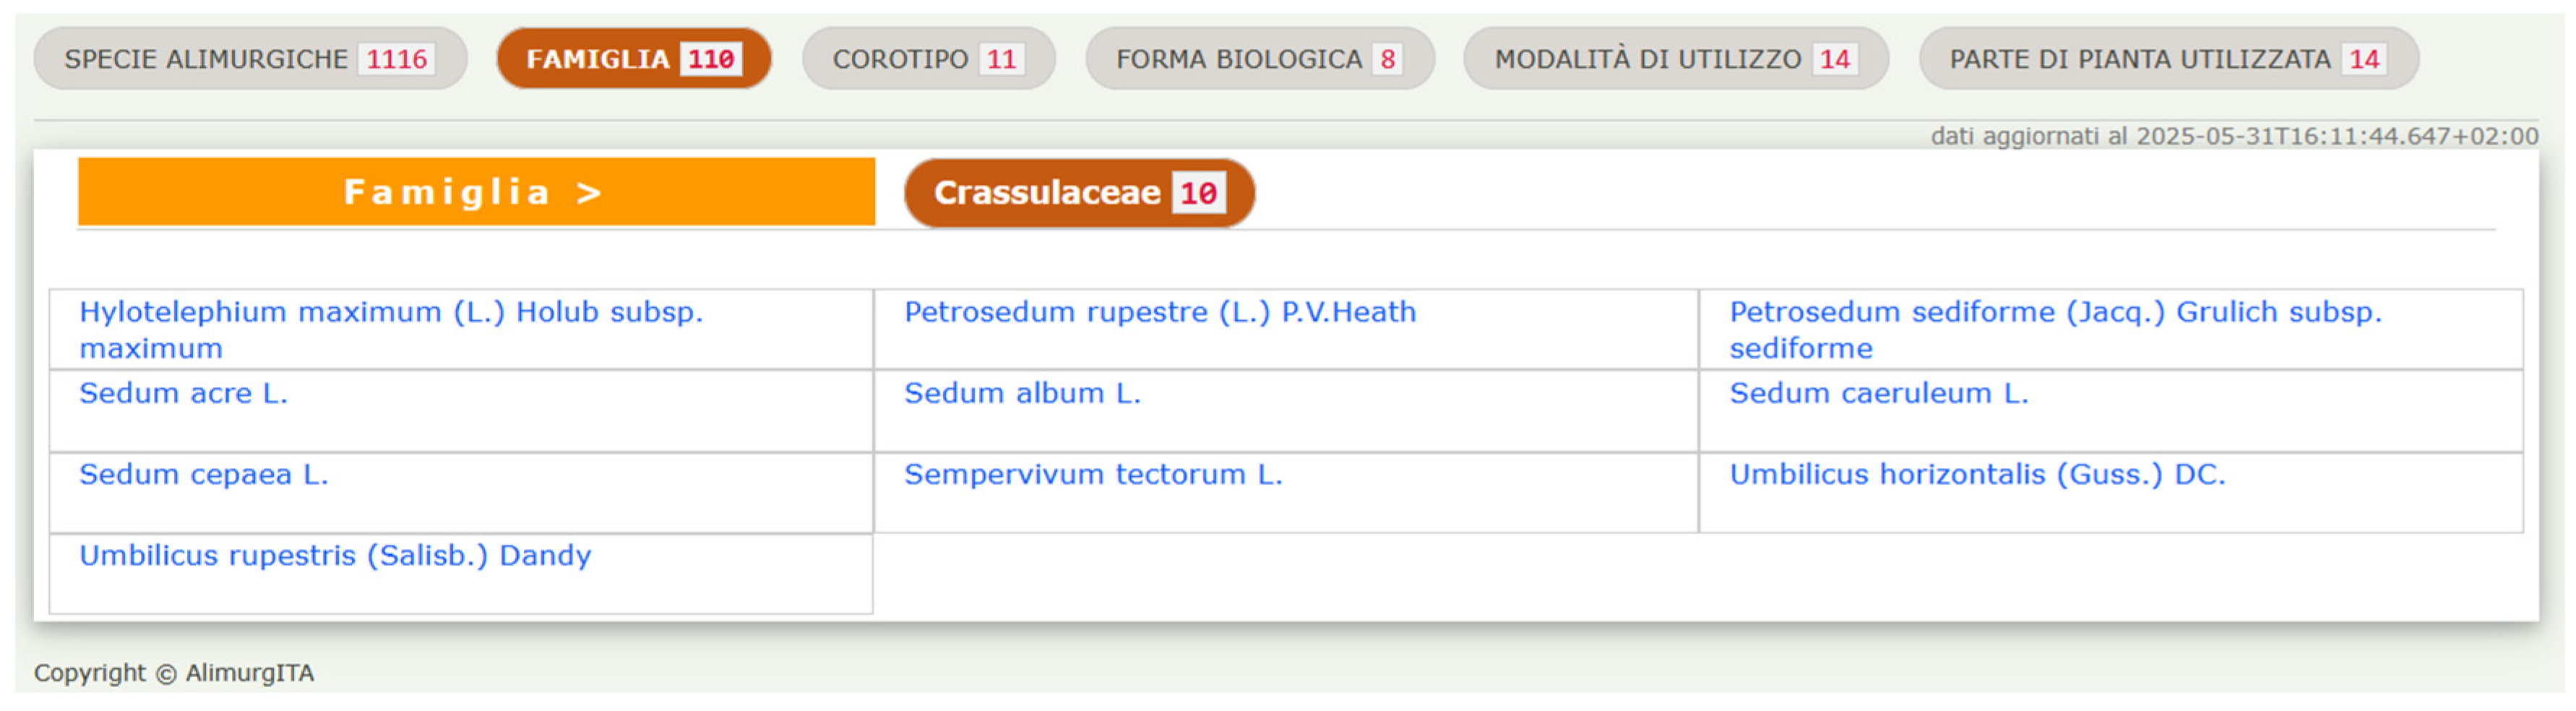Click the Copyright AlimurgITA footer text
Screen dimensions: 2576x711
coord(174,673)
